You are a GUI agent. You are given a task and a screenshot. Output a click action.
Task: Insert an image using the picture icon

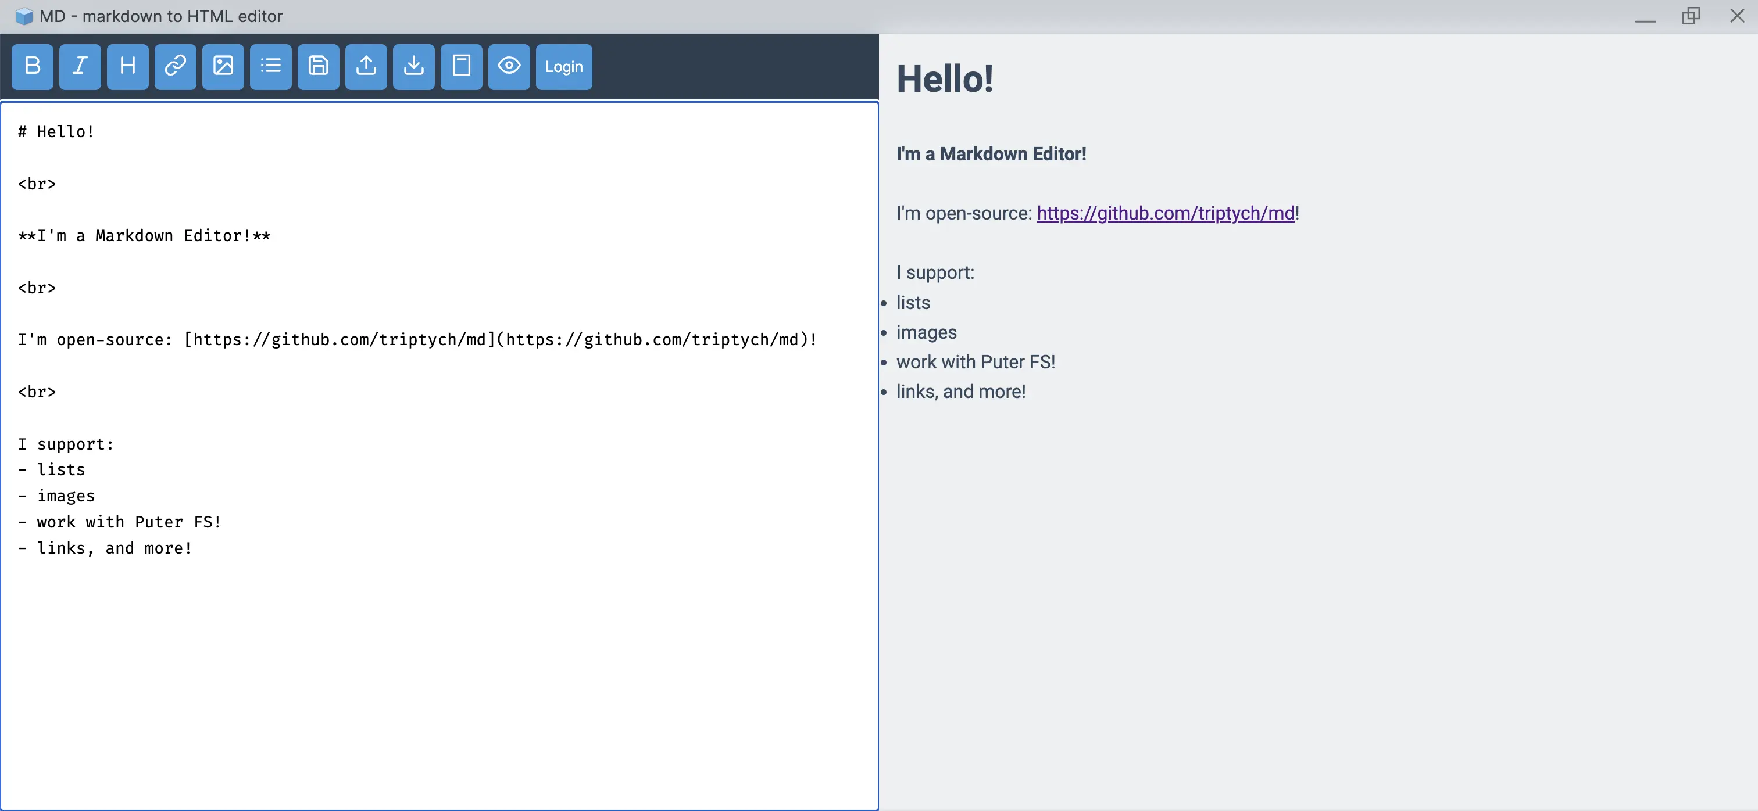[223, 66]
